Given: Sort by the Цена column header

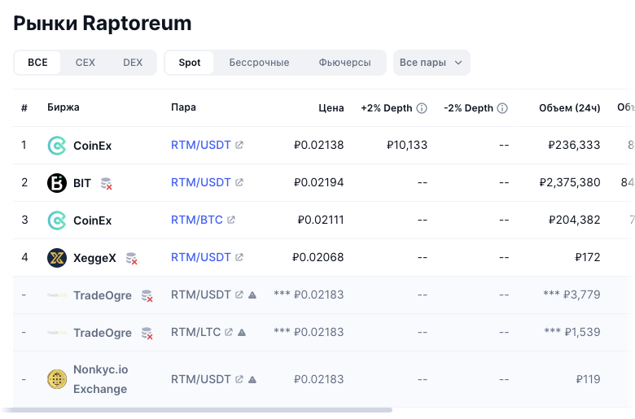Looking at the screenshot, I should [331, 108].
